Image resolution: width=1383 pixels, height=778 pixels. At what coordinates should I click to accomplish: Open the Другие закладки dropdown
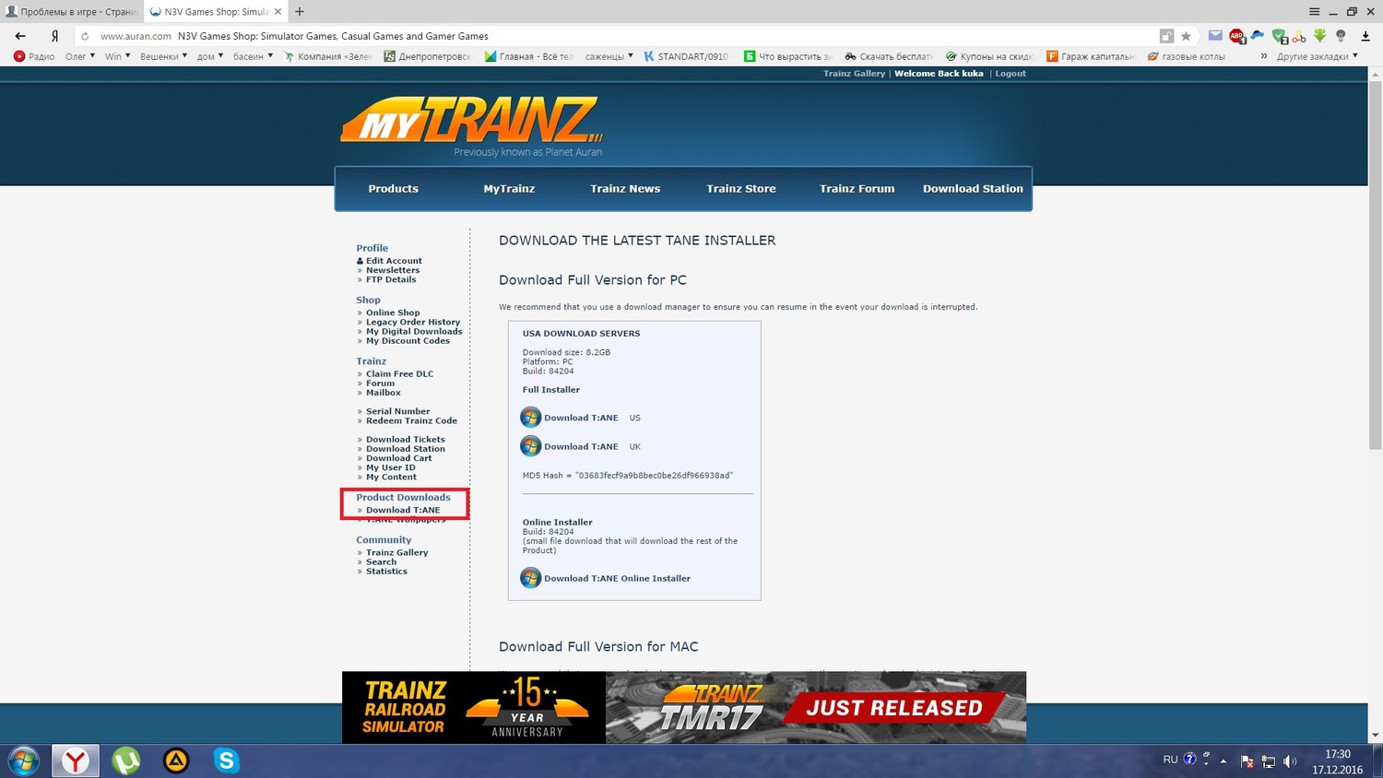pos(1317,56)
